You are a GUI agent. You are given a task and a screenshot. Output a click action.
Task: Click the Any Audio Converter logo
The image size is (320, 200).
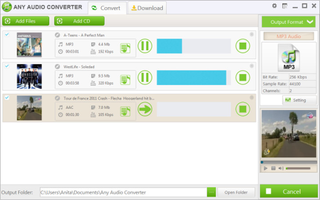[x=7, y=7]
